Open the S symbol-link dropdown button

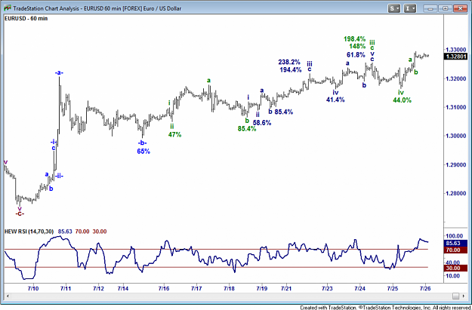(394, 8)
